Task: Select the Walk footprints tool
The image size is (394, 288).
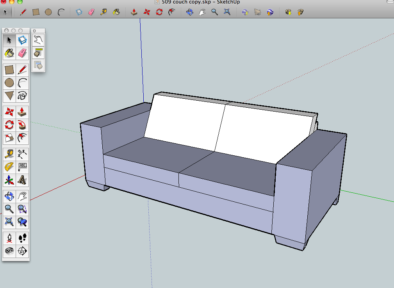Action: point(22,238)
